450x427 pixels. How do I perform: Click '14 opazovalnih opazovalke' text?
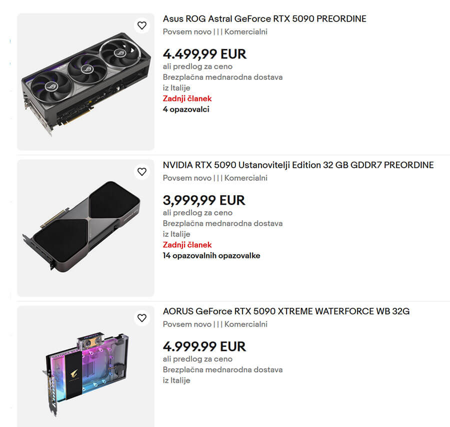pyautogui.click(x=211, y=255)
